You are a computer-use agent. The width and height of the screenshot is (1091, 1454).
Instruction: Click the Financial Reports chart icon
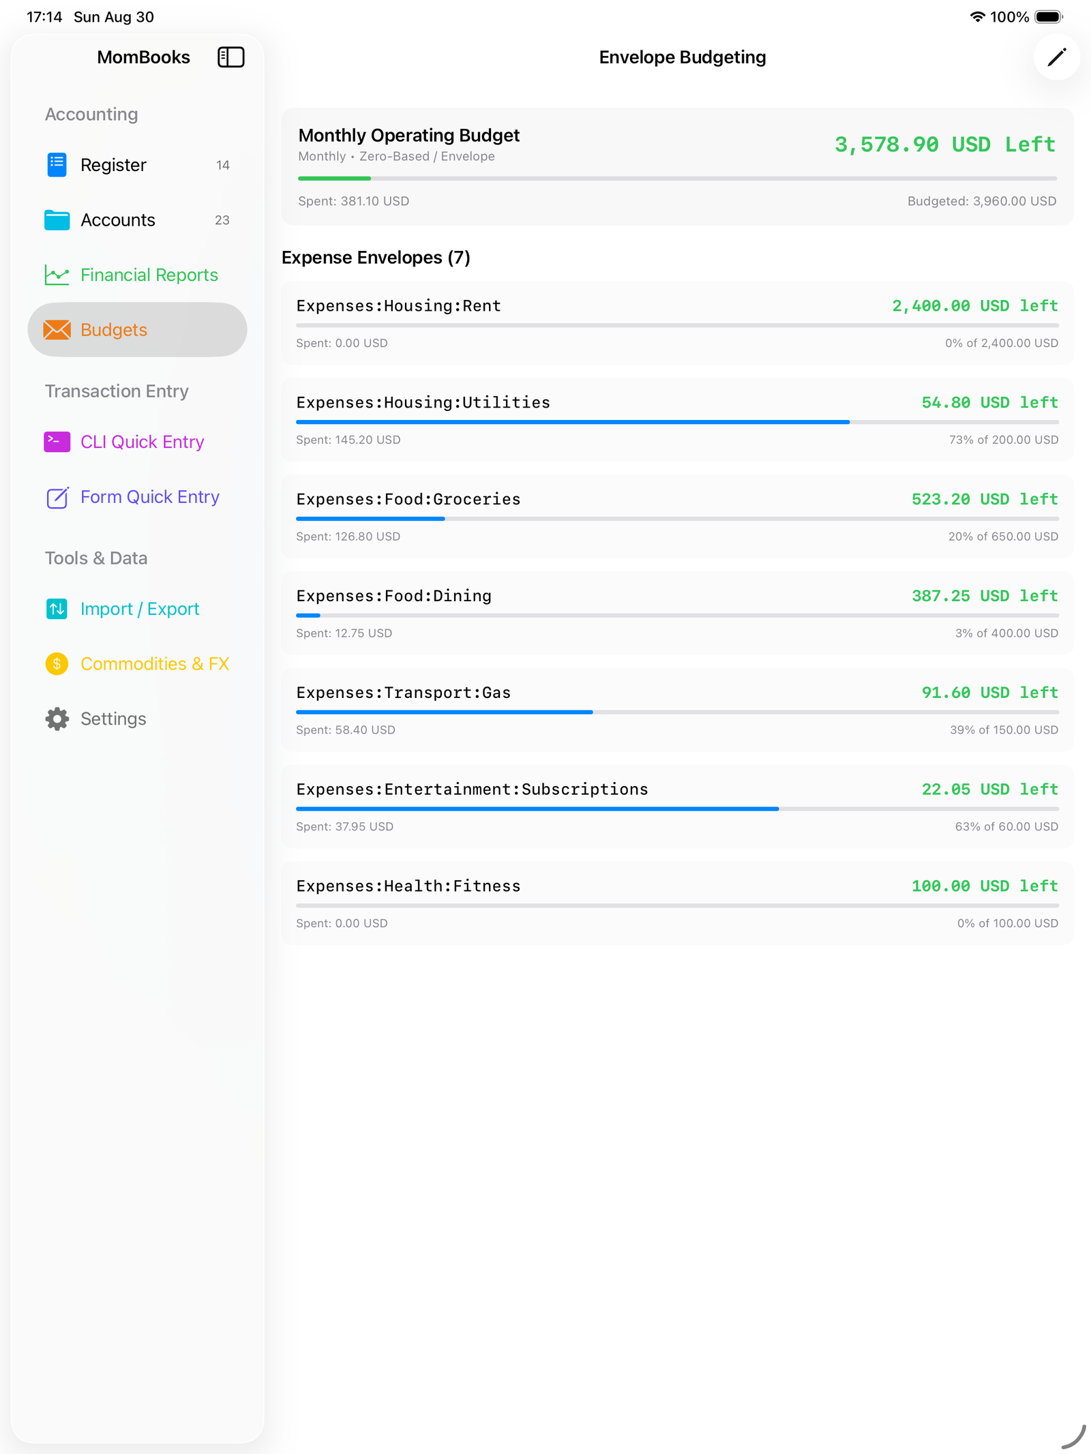(x=57, y=275)
